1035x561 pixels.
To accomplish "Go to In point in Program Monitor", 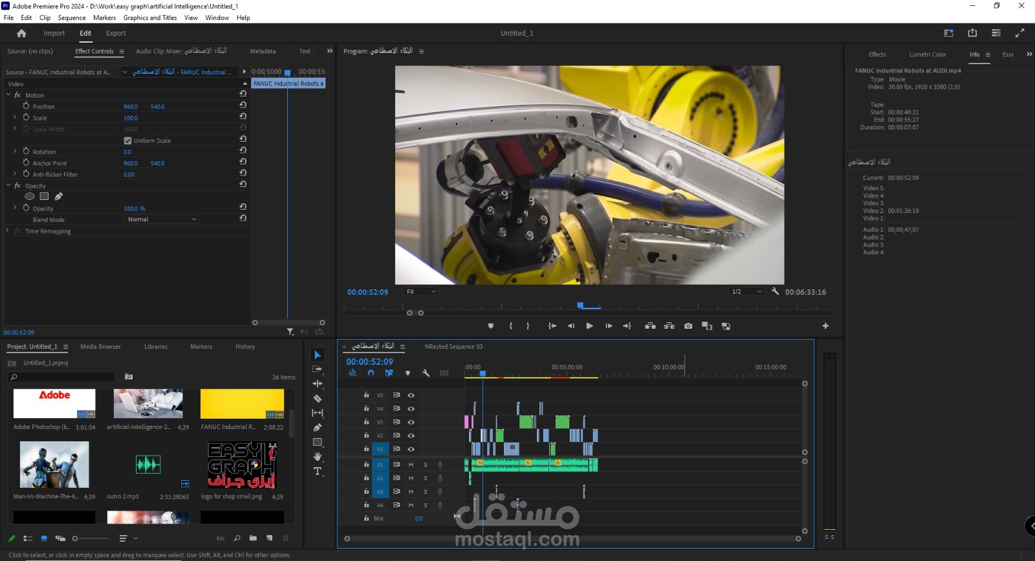I will coord(552,326).
